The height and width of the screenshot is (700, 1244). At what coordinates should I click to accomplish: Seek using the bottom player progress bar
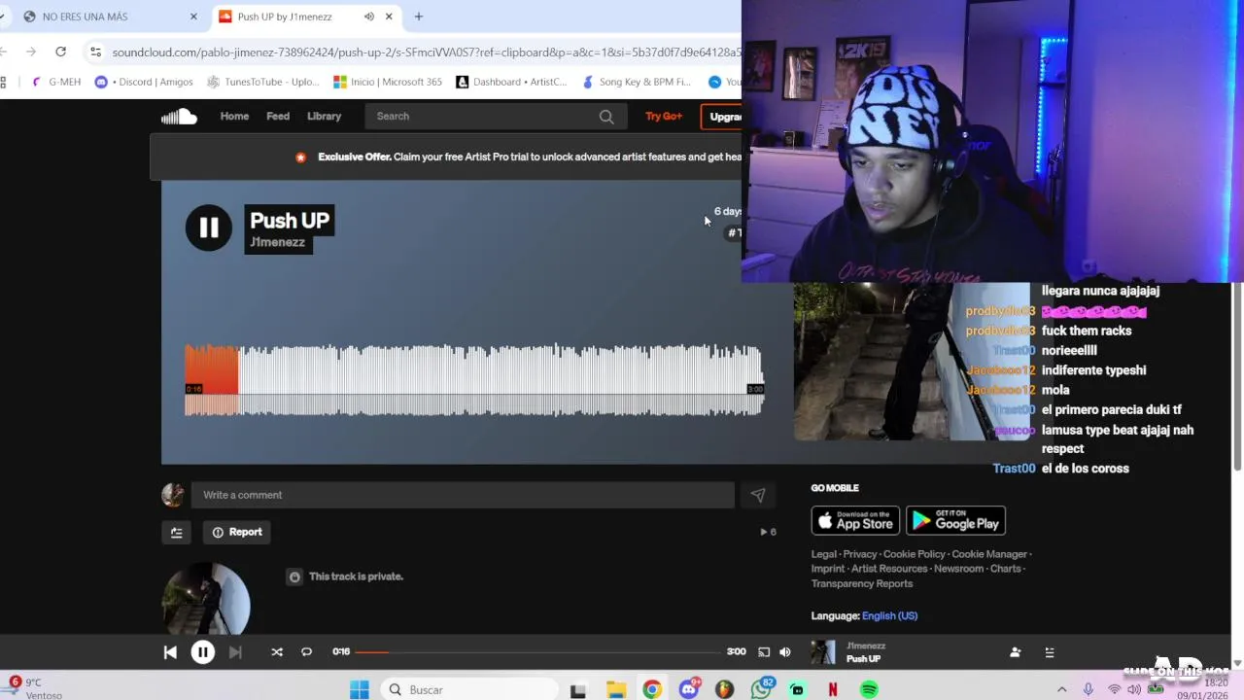pyautogui.click(x=539, y=652)
